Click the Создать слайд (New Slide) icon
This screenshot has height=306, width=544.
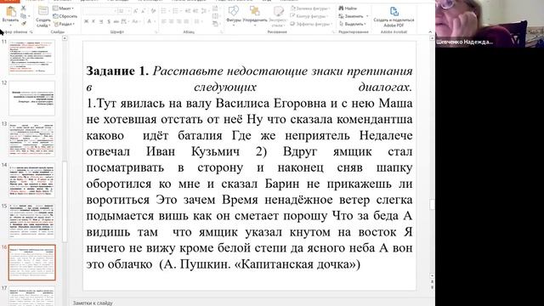point(43,11)
